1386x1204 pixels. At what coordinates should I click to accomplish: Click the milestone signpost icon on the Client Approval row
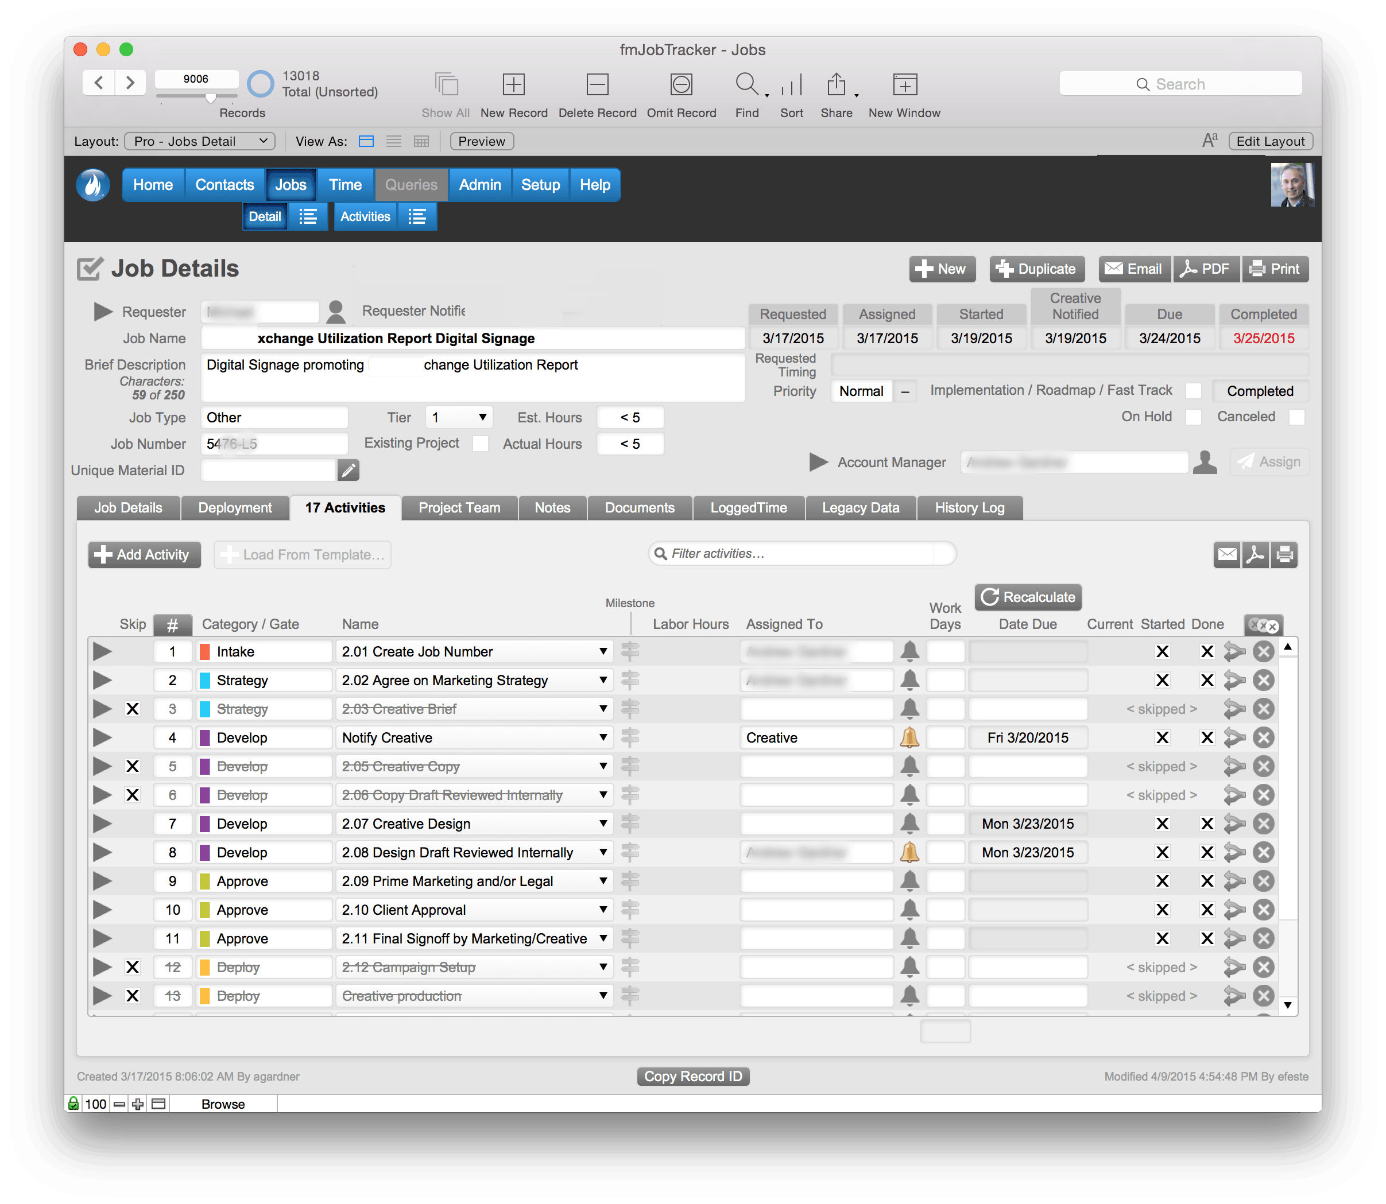coord(630,910)
